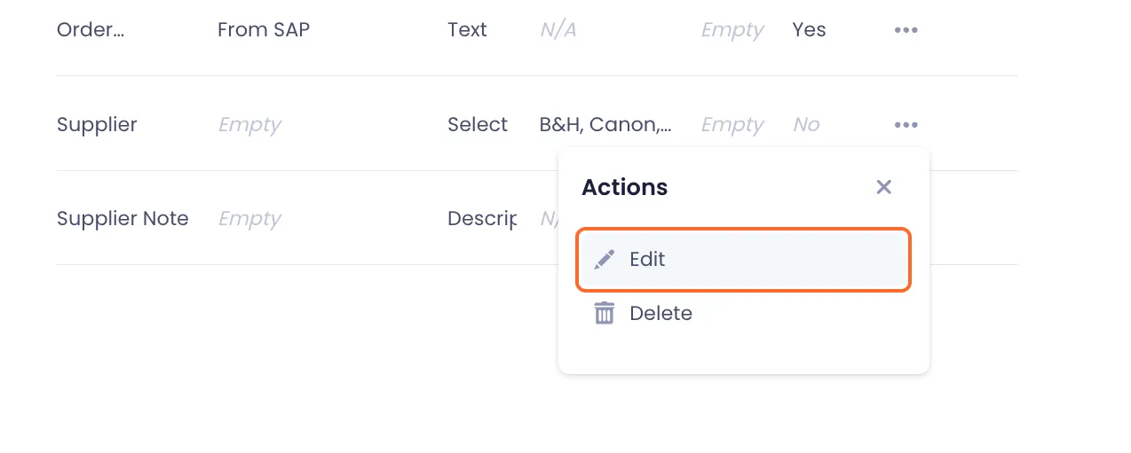Click the pencil icon beside Edit
The image size is (1131, 453).
(x=605, y=260)
